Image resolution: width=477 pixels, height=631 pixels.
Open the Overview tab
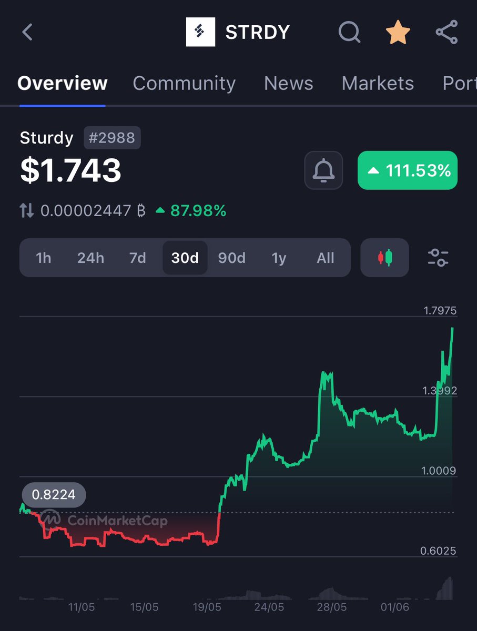(x=63, y=83)
